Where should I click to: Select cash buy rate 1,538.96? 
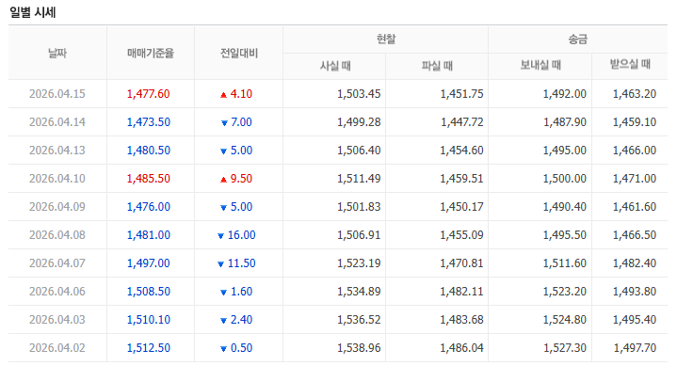pos(359,348)
